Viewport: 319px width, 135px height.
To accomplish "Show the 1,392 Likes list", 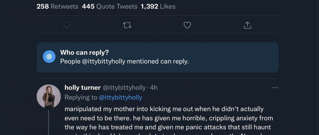I will 158,6.
